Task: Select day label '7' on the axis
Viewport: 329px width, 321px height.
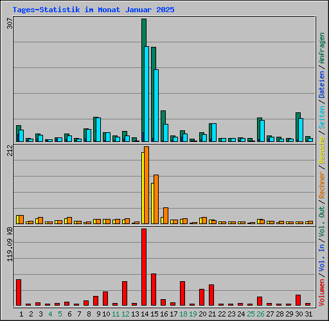Action: [x=79, y=314]
